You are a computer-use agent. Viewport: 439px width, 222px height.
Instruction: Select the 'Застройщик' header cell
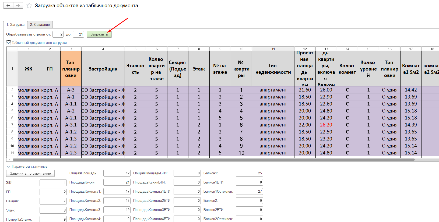[x=103, y=69]
